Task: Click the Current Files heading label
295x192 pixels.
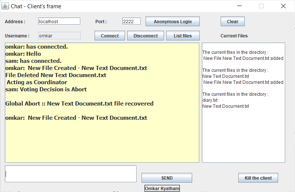Action: pos(234,36)
